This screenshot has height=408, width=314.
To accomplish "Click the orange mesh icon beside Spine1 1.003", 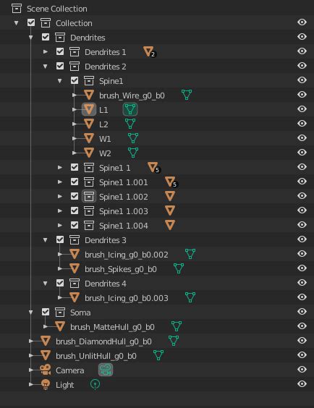I will click(x=170, y=211).
